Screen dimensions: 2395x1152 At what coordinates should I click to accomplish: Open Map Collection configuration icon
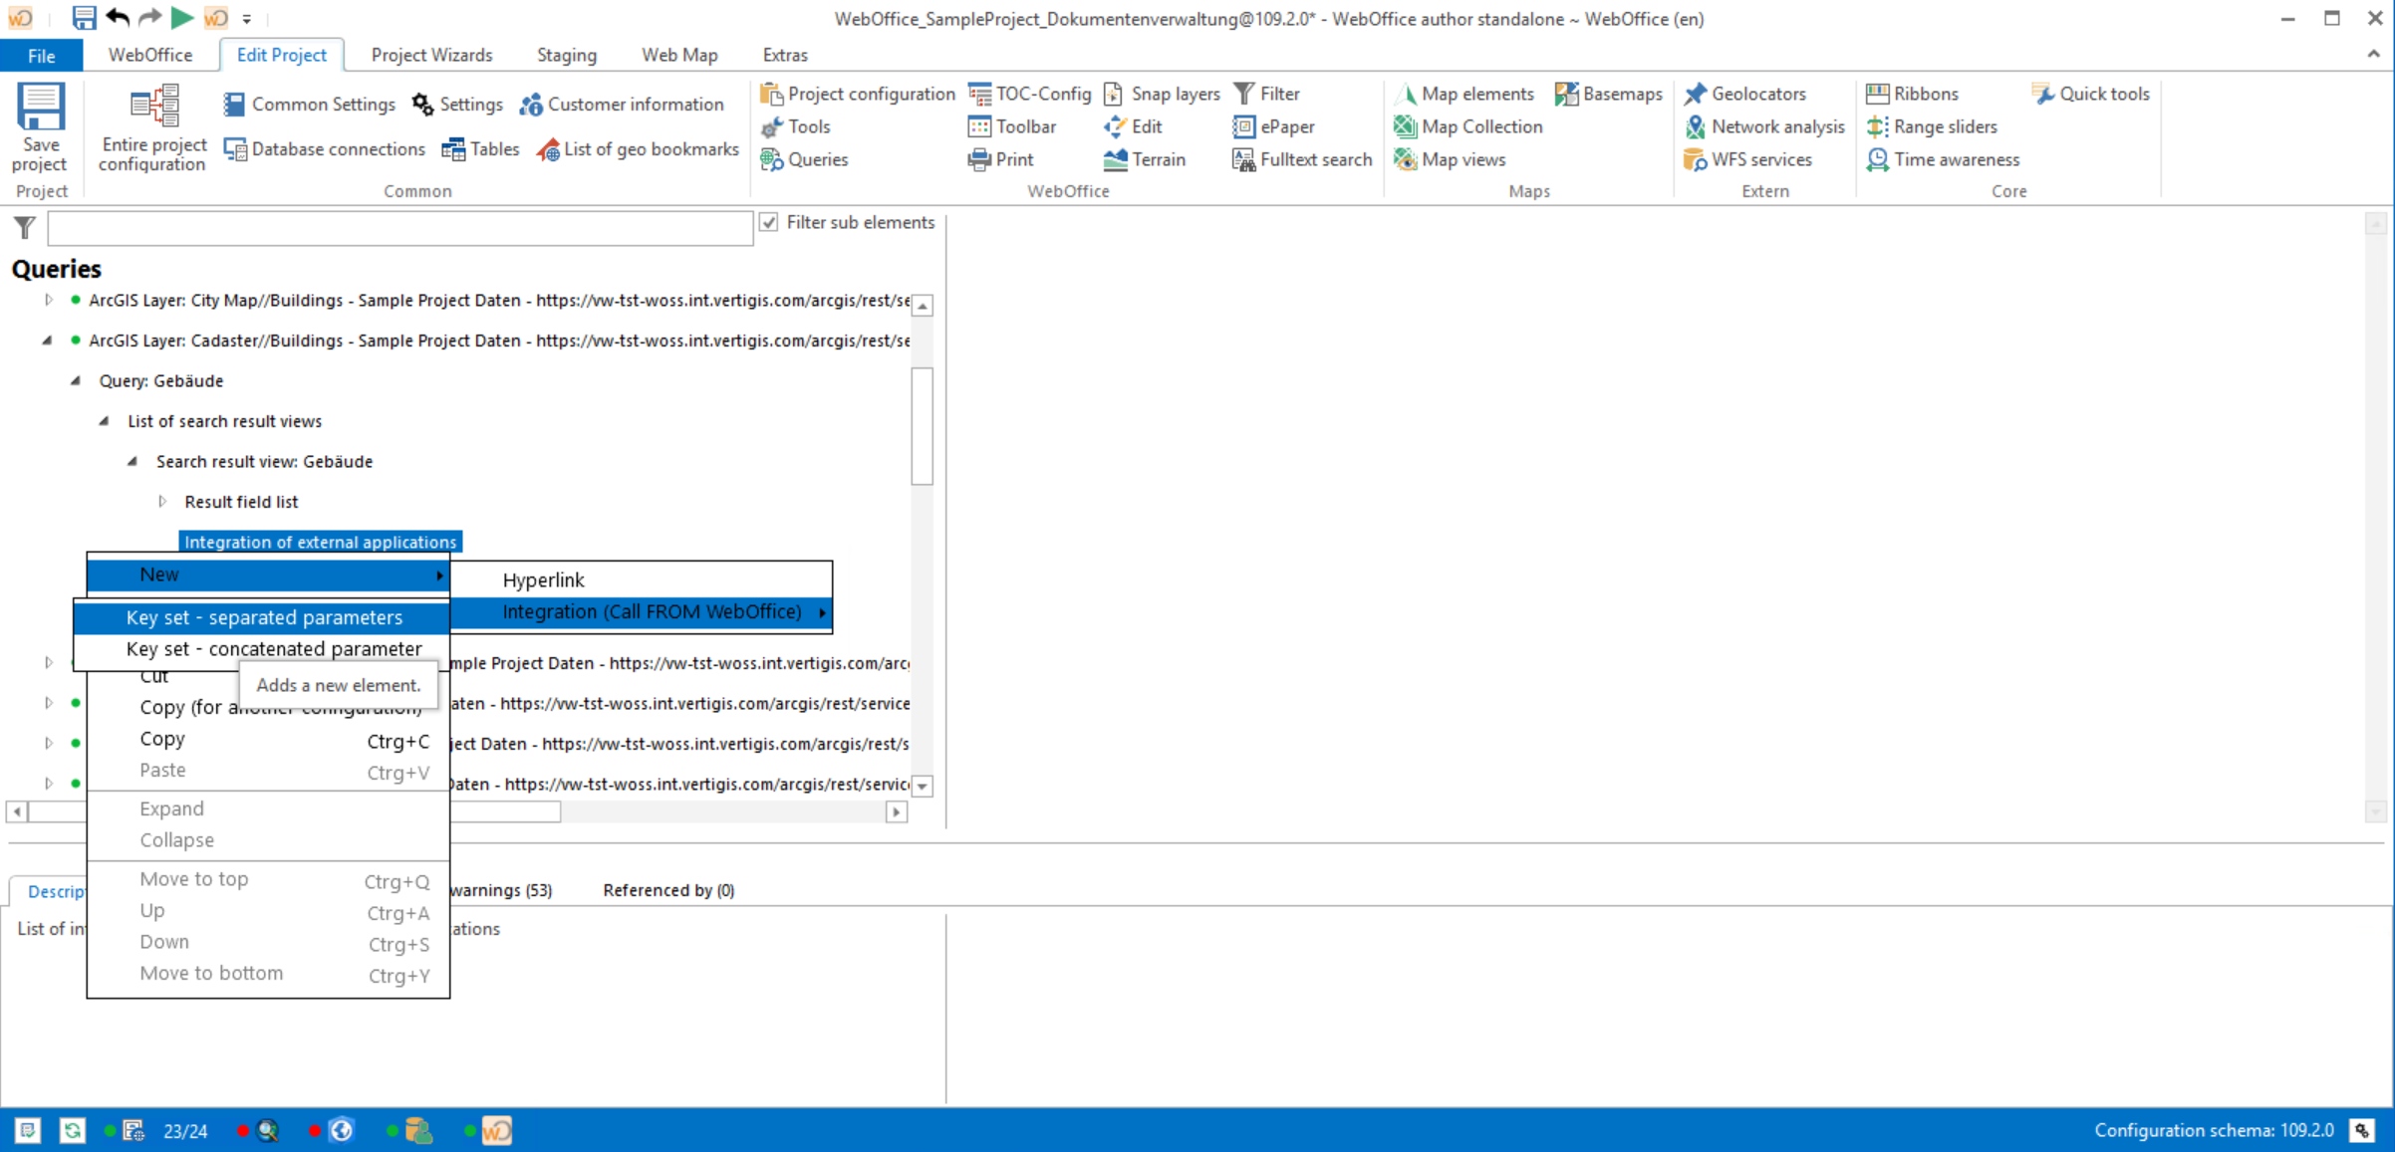[1404, 126]
